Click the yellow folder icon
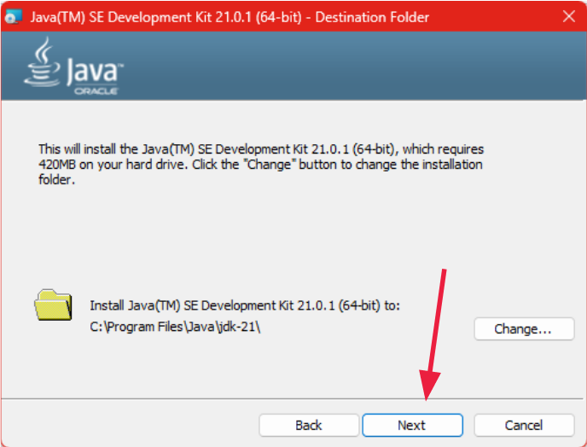 pyautogui.click(x=53, y=305)
